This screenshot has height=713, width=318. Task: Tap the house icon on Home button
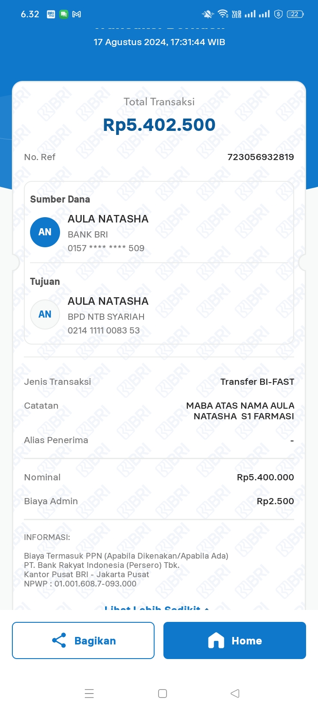(216, 640)
